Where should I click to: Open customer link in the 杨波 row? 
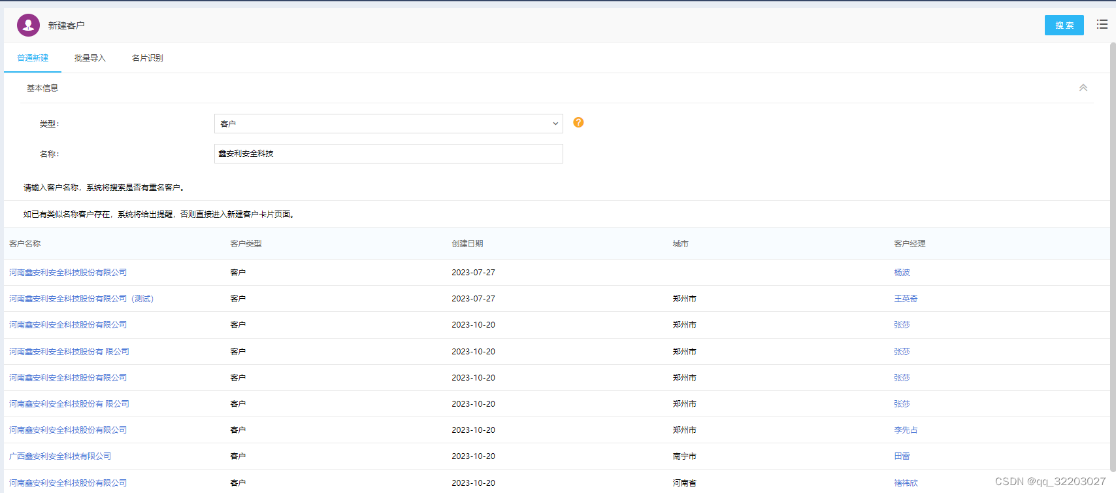[x=68, y=272]
